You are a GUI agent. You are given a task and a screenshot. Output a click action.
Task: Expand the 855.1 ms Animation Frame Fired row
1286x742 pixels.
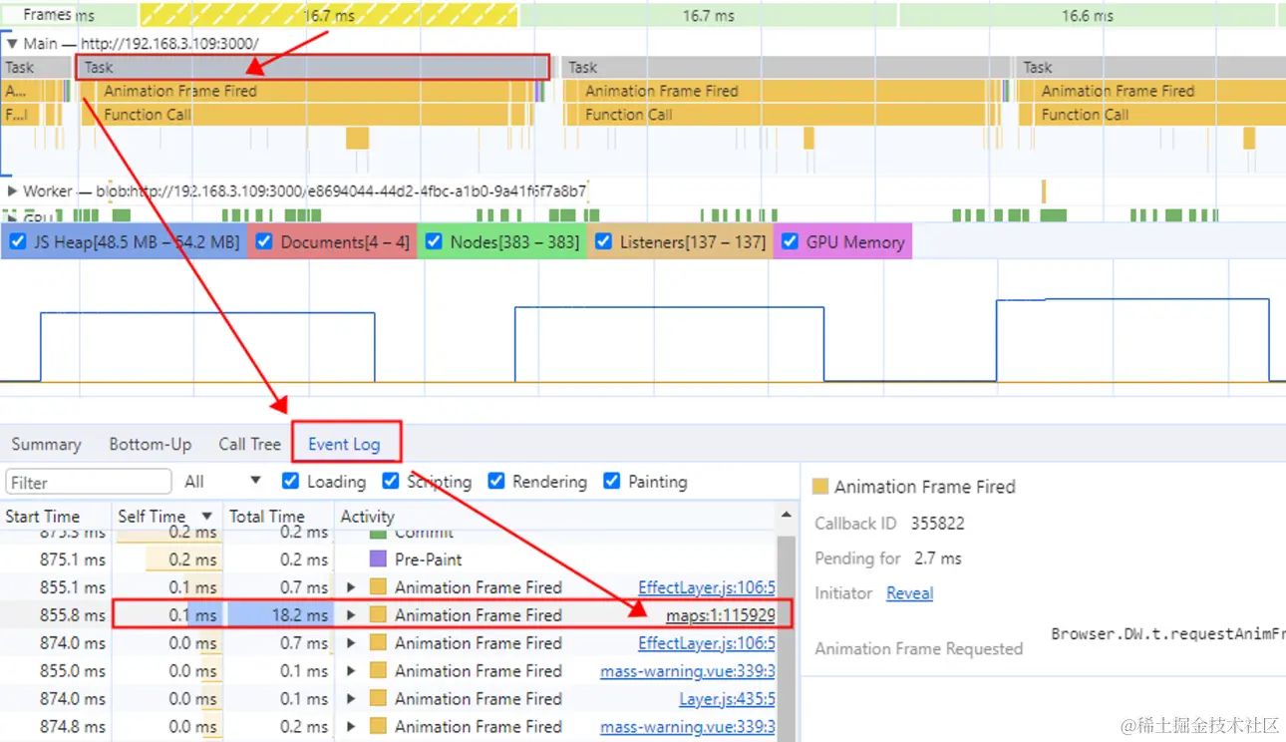click(351, 587)
